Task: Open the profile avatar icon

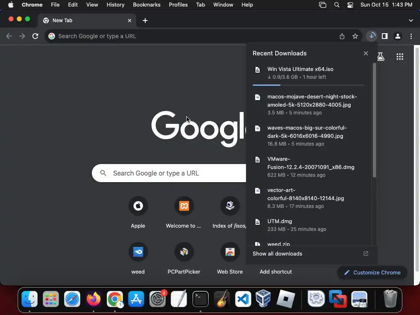Action: click(x=398, y=36)
